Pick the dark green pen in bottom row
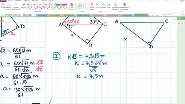This screenshot has height=104, width=185. (x=59, y=8)
